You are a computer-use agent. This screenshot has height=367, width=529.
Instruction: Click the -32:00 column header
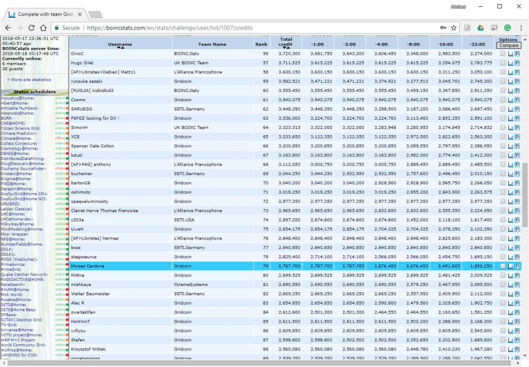point(477,44)
